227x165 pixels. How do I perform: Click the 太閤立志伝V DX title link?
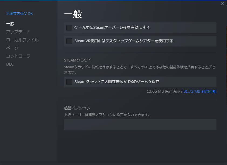[x=19, y=13]
